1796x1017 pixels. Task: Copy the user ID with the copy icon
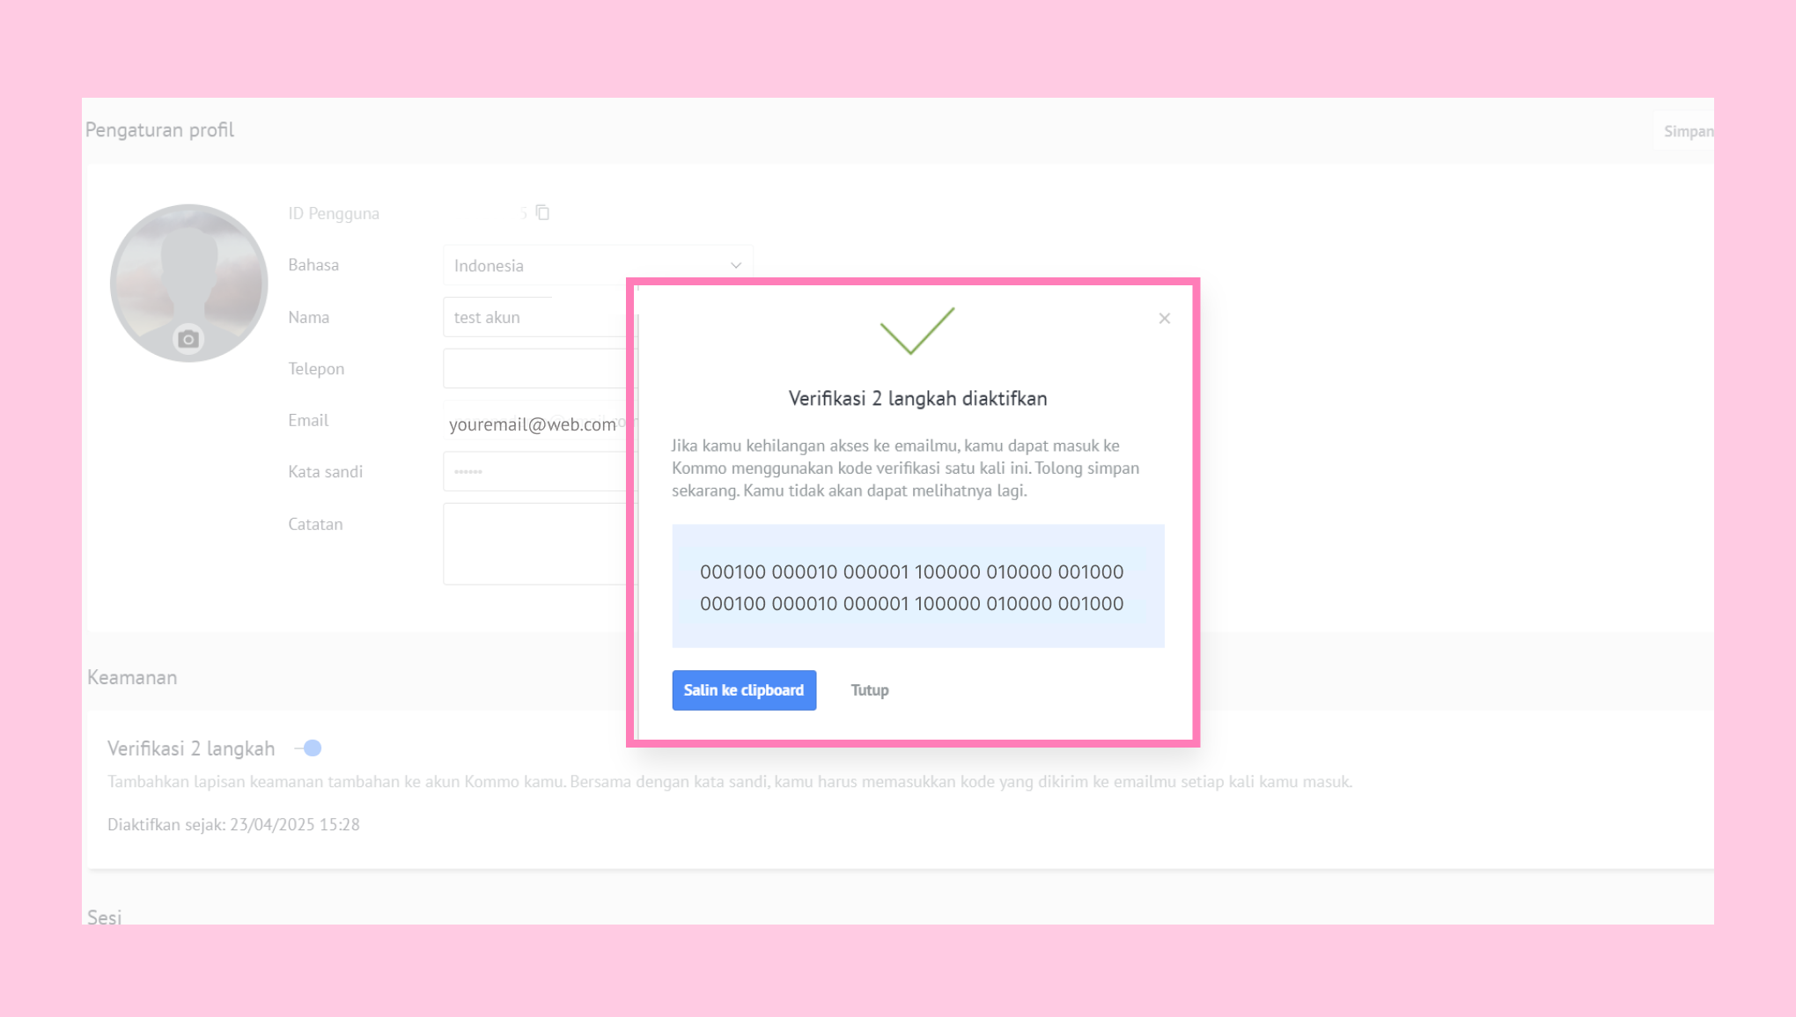click(x=542, y=212)
